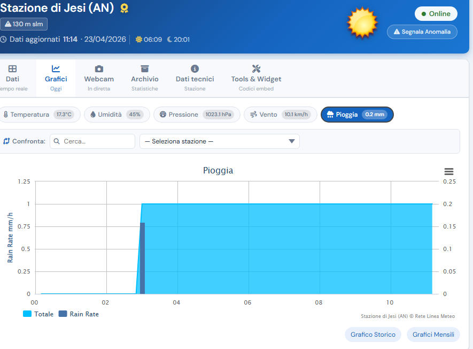The image size is (473, 349).
Task: Click the Rain Rate bar at 03:00
Action: (142, 258)
